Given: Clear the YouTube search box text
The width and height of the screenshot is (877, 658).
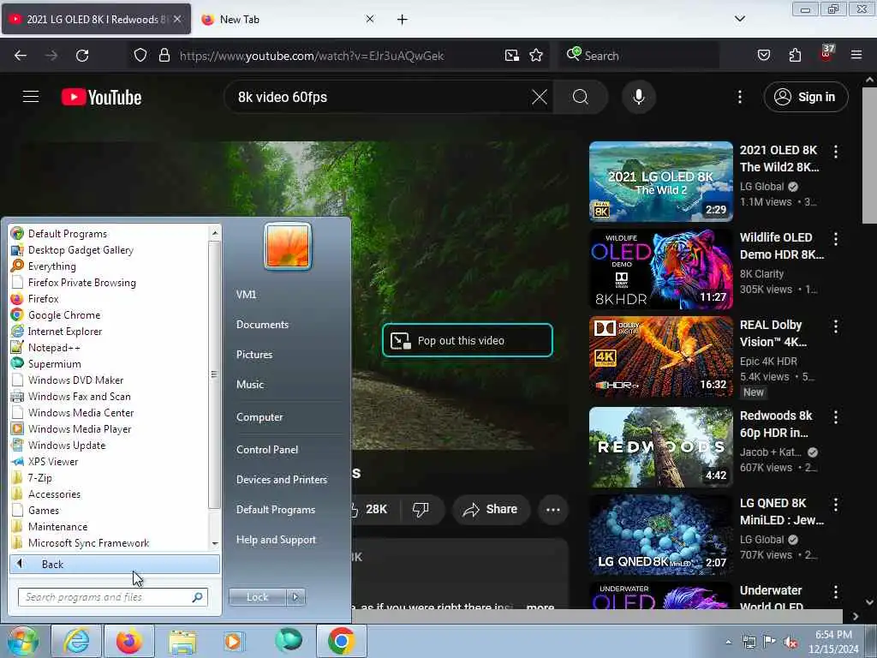Looking at the screenshot, I should coord(540,97).
